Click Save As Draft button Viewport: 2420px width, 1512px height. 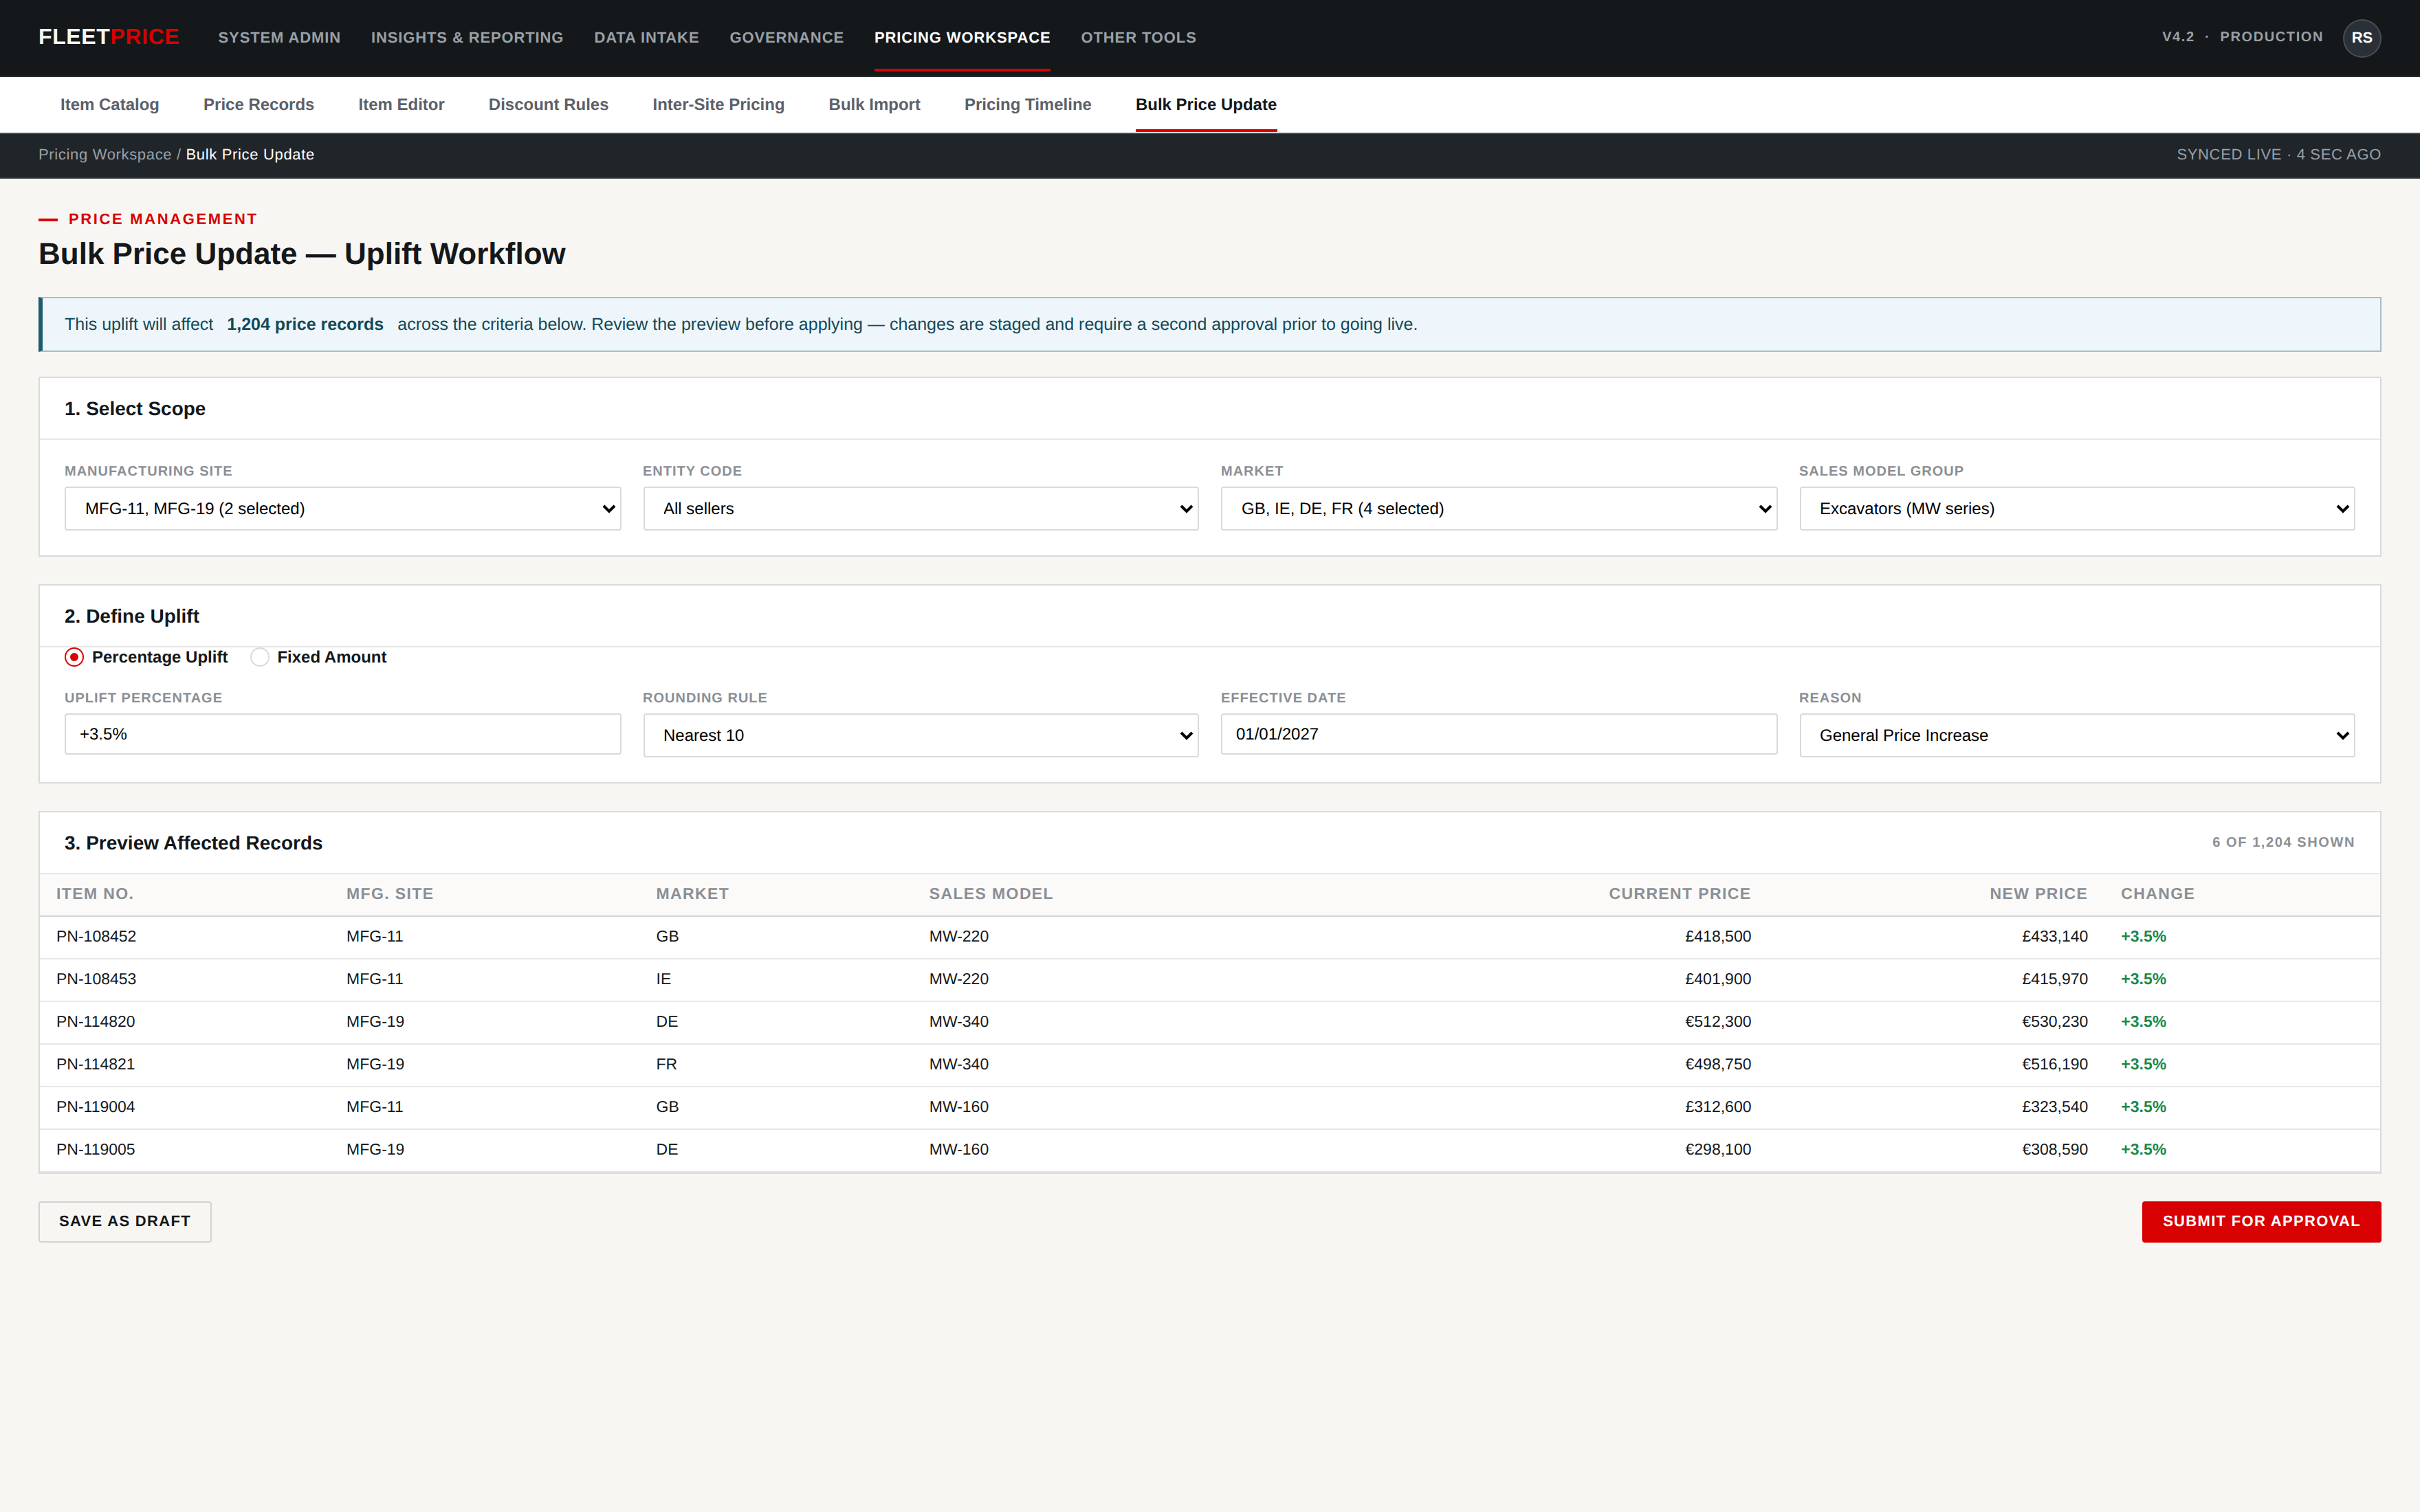(125, 1221)
